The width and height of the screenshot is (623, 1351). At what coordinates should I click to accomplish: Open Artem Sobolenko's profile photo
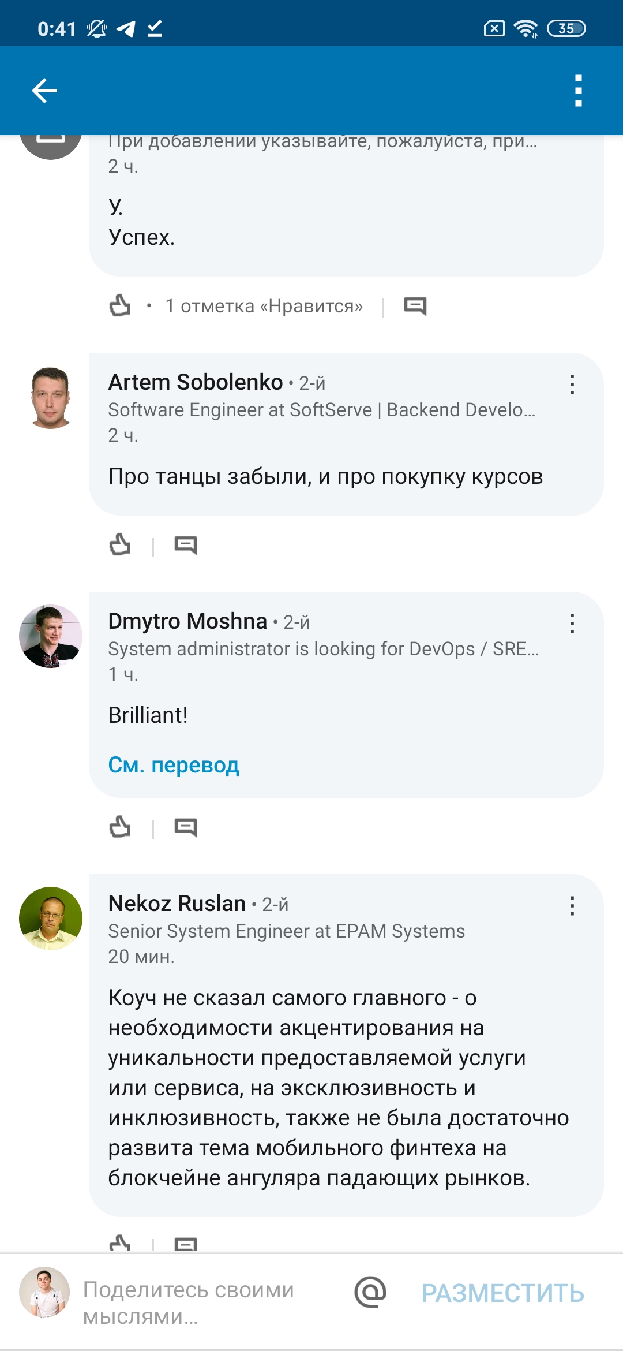[x=51, y=398]
